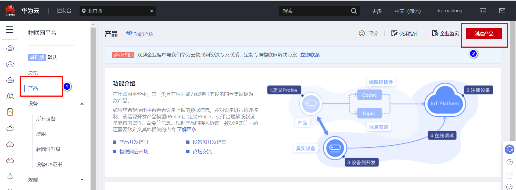Image resolution: width=516 pixels, height=190 pixels.
Task: Click the 使用指南 document icon
Action: [x=394, y=33]
